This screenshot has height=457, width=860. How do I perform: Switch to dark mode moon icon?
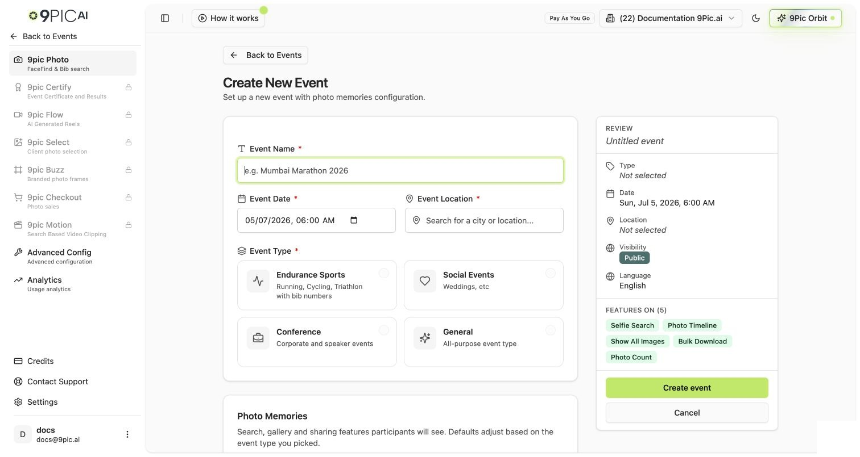756,18
